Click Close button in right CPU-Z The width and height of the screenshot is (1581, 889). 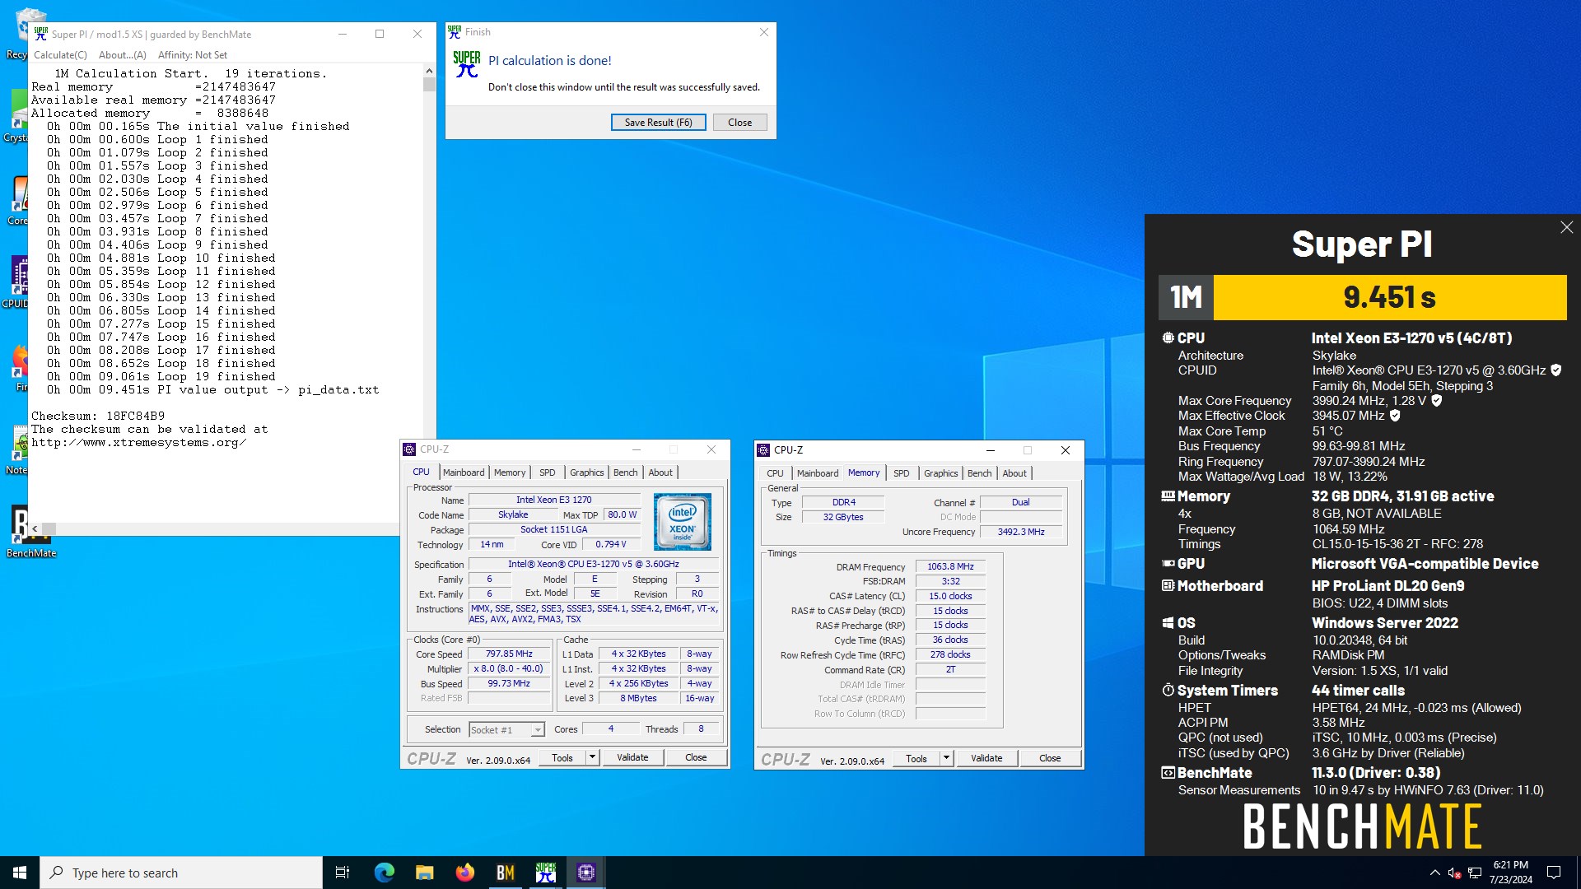click(x=1050, y=758)
